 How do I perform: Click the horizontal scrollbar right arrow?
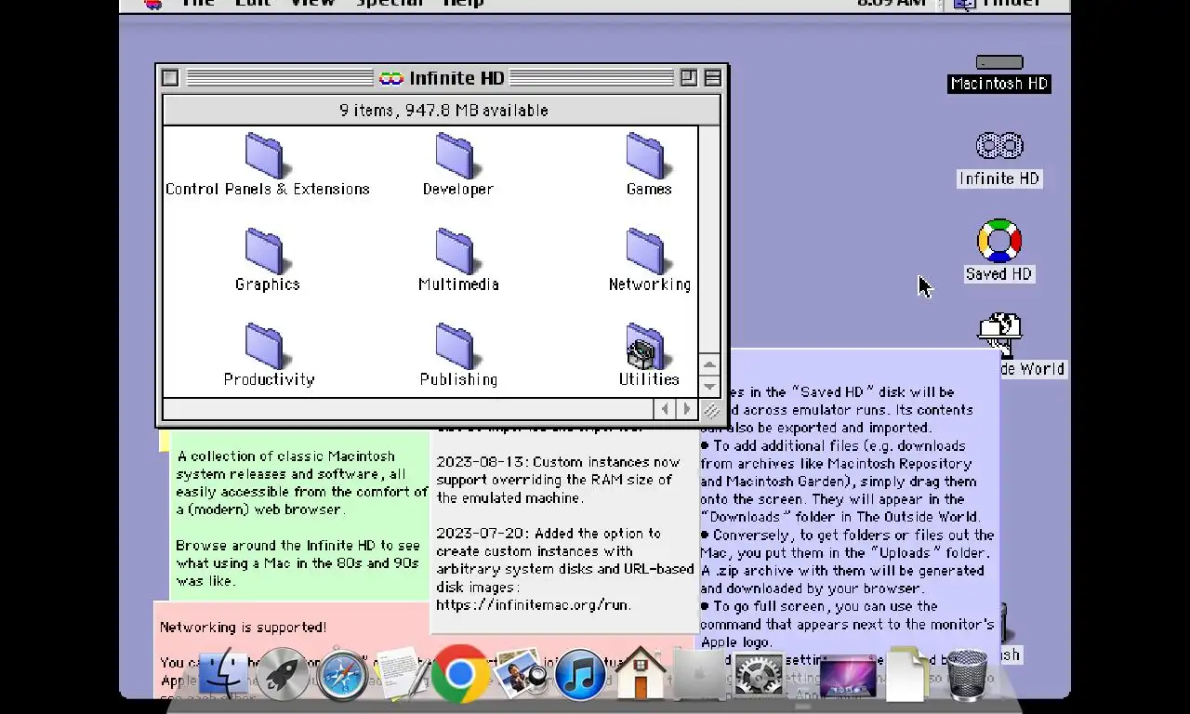pos(687,409)
